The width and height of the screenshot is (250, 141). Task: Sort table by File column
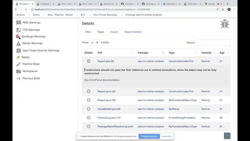pyautogui.click(x=116, y=53)
